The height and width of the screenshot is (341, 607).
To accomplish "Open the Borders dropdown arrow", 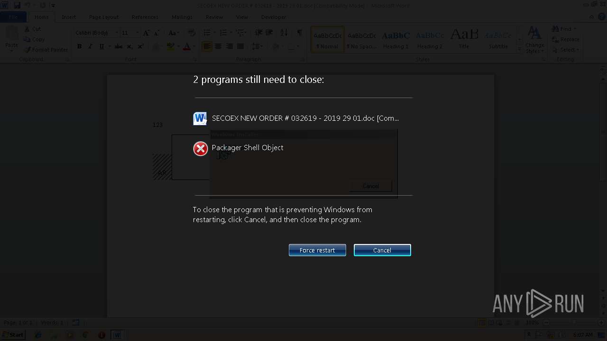I will (298, 46).
